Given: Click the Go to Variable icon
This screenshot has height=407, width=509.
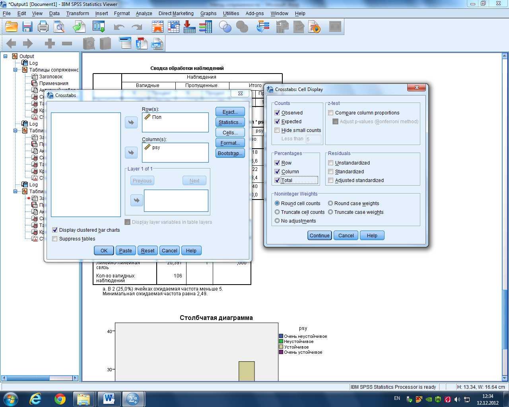Looking at the screenshot, I should point(190,27).
